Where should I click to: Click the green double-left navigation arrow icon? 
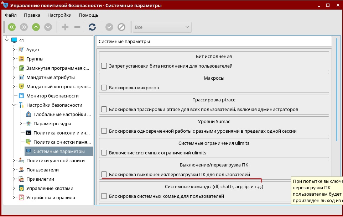pyautogui.click(x=12, y=27)
